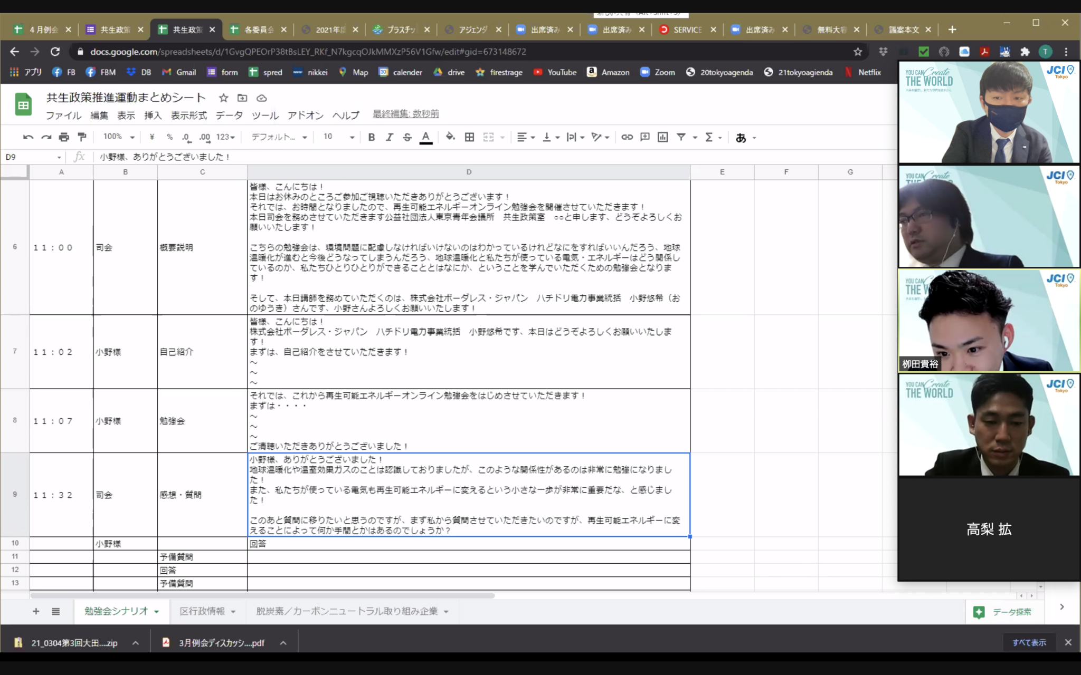This screenshot has width=1081, height=675.
Task: Open the fill color bucket tool
Action: click(x=450, y=137)
